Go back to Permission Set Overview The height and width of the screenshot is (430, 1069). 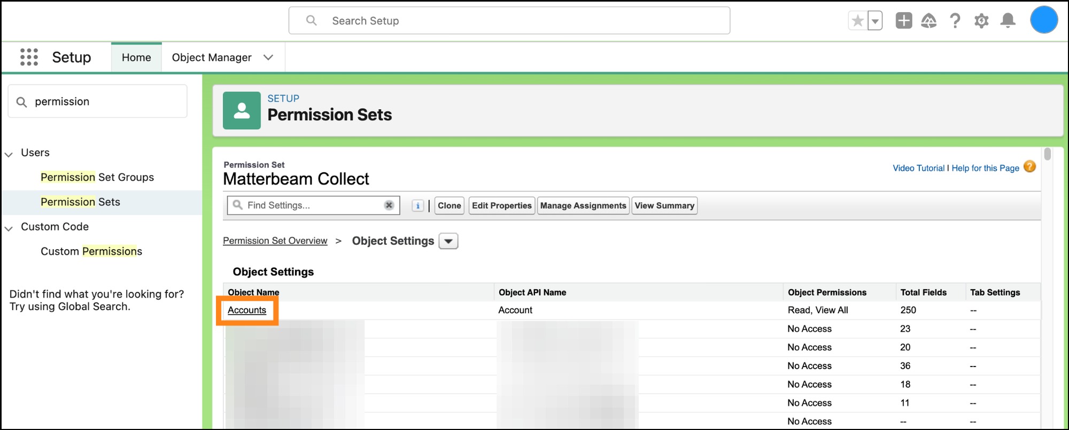click(x=275, y=241)
